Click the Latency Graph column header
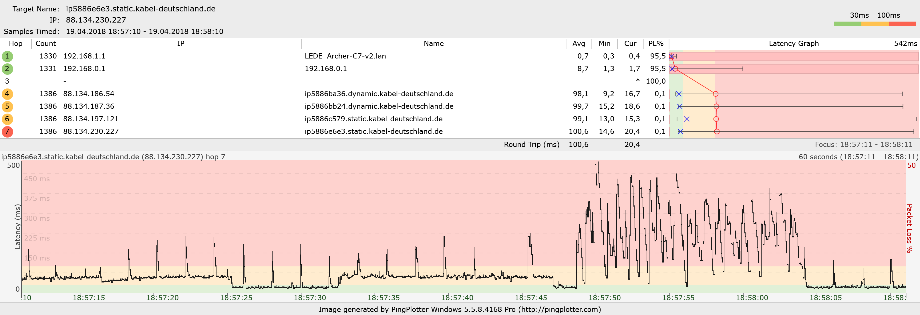Image resolution: width=920 pixels, height=315 pixels. pyautogui.click(x=794, y=43)
